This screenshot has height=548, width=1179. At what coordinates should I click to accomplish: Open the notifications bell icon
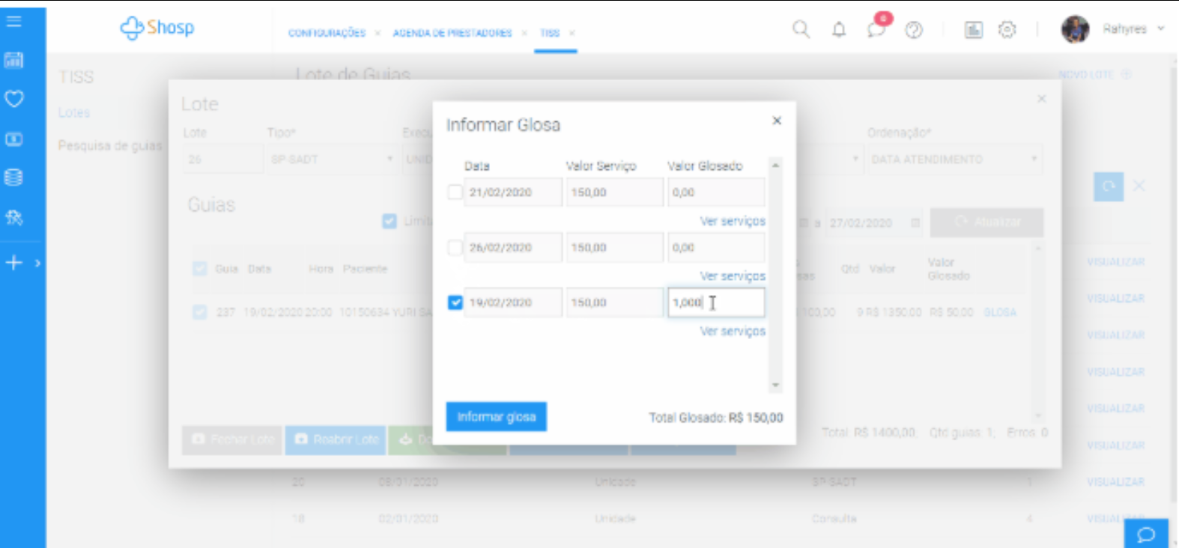839,30
